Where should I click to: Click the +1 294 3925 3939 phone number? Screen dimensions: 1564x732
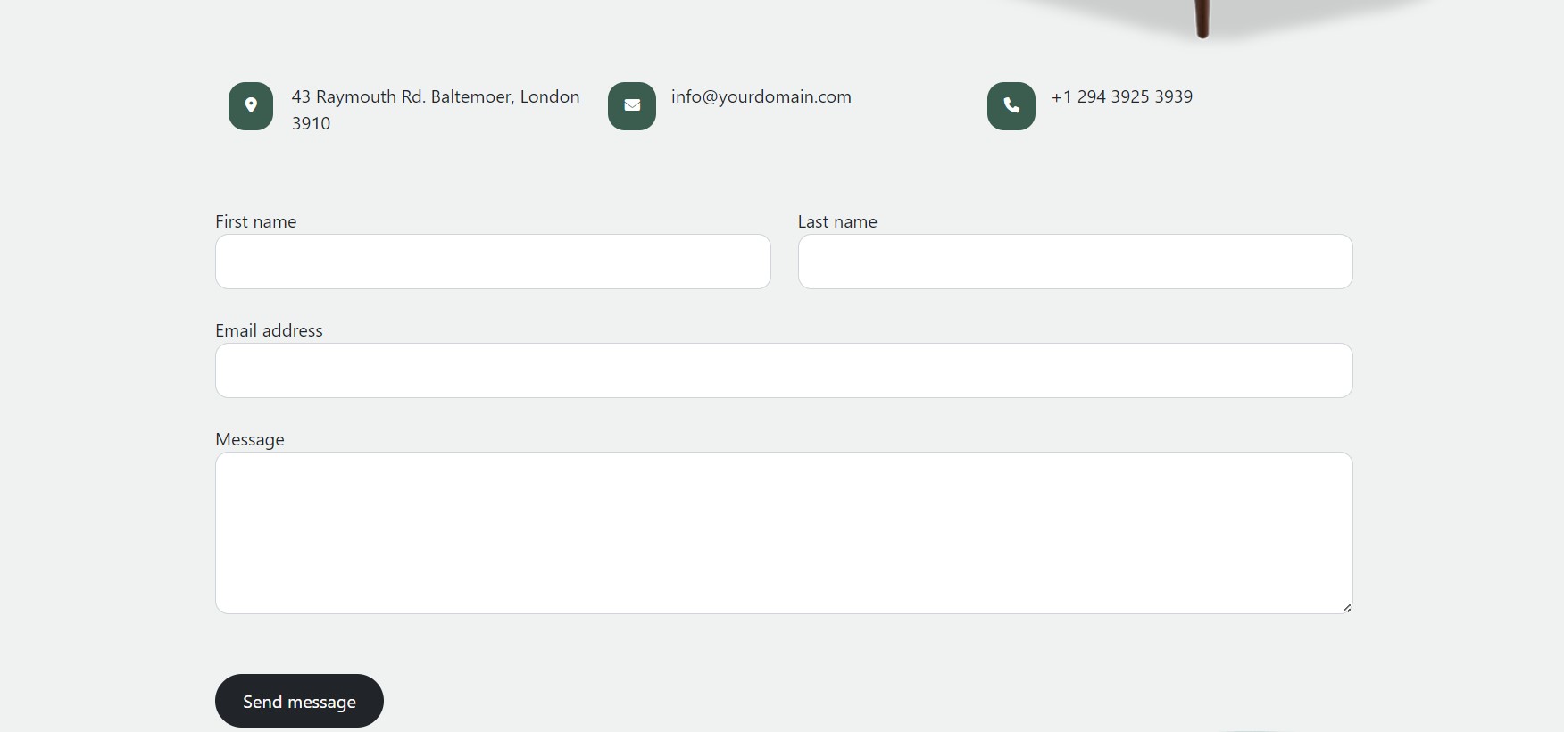1121,96
